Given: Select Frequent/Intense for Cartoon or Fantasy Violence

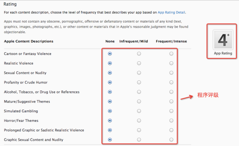Looking at the screenshot, I should [x=171, y=54].
